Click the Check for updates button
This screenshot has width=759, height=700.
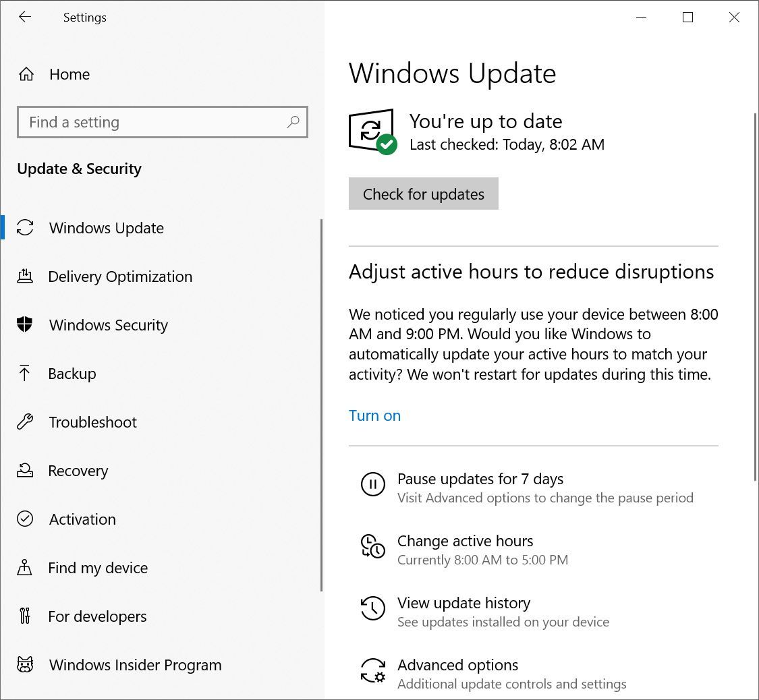click(423, 194)
